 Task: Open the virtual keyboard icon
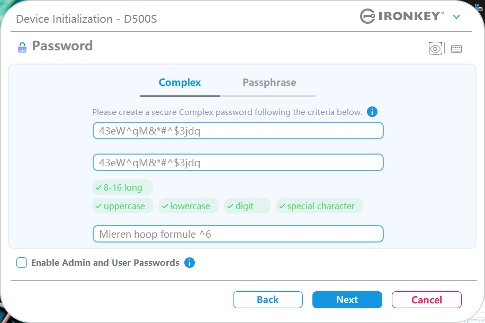[456, 49]
